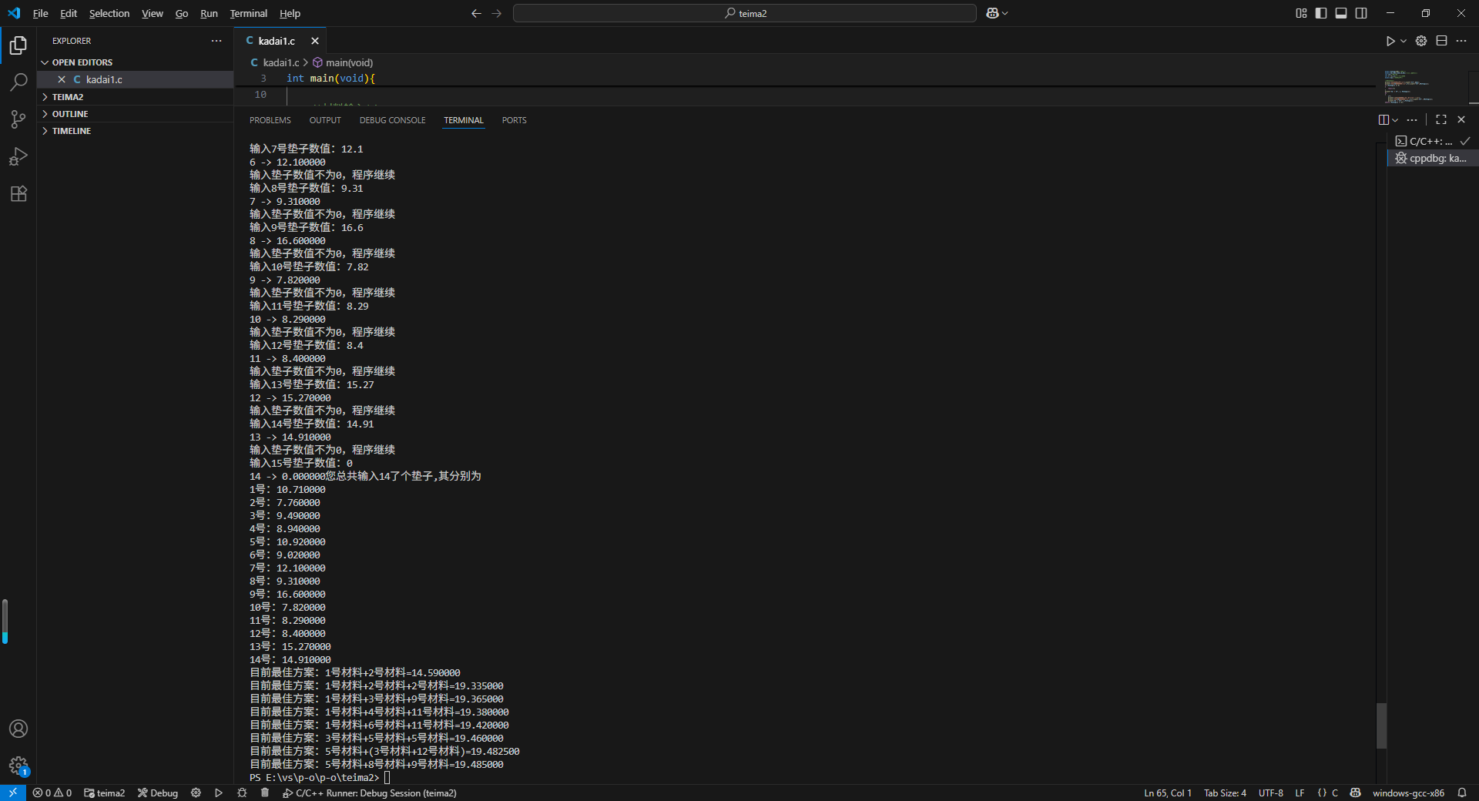
Task: Open the Source Control view
Action: click(18, 119)
